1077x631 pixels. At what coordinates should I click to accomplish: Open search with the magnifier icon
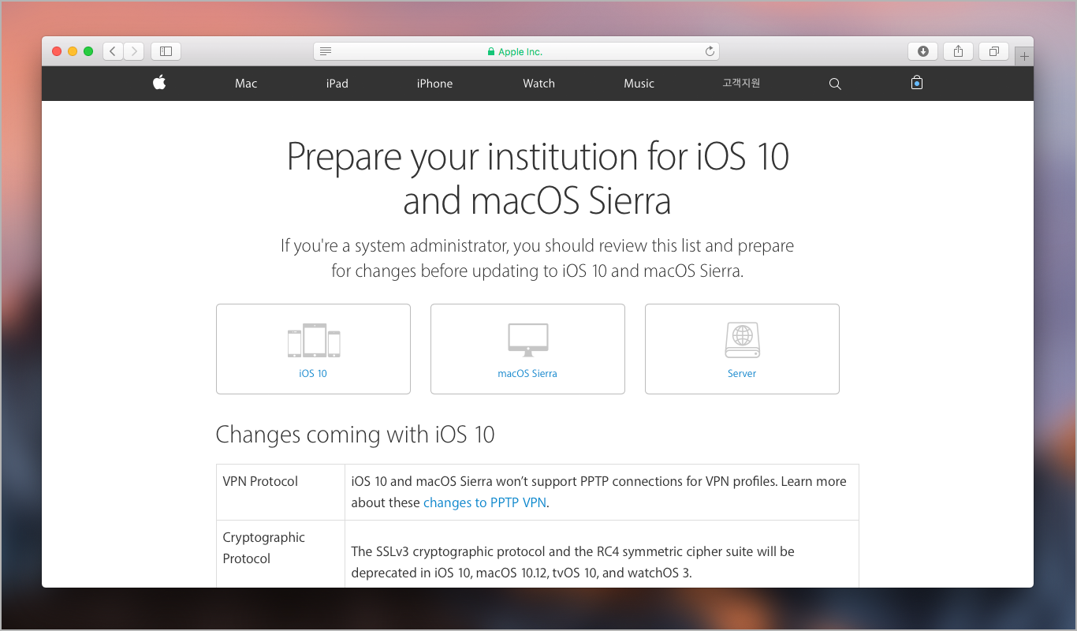tap(835, 84)
